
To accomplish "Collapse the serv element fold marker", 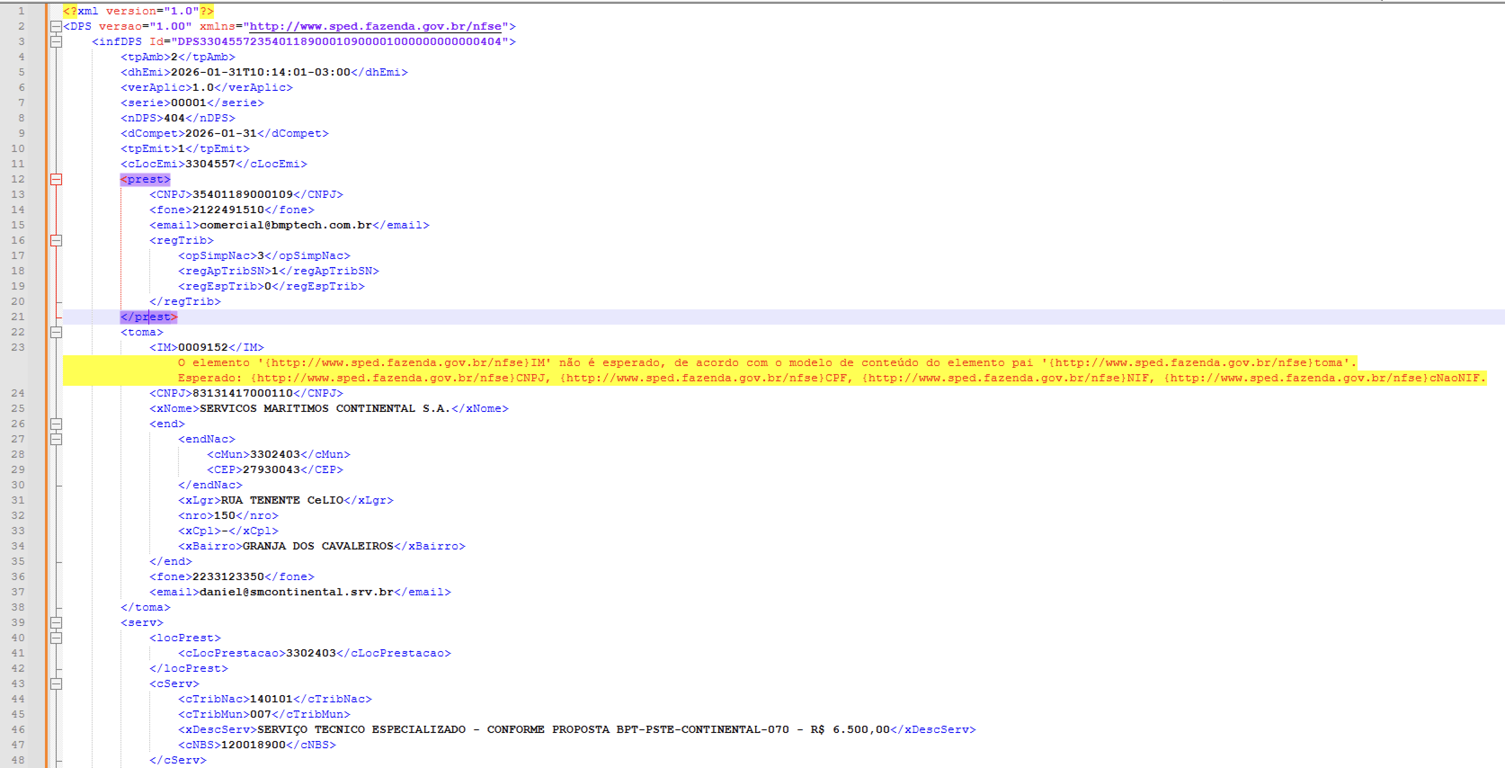I will 56,622.
